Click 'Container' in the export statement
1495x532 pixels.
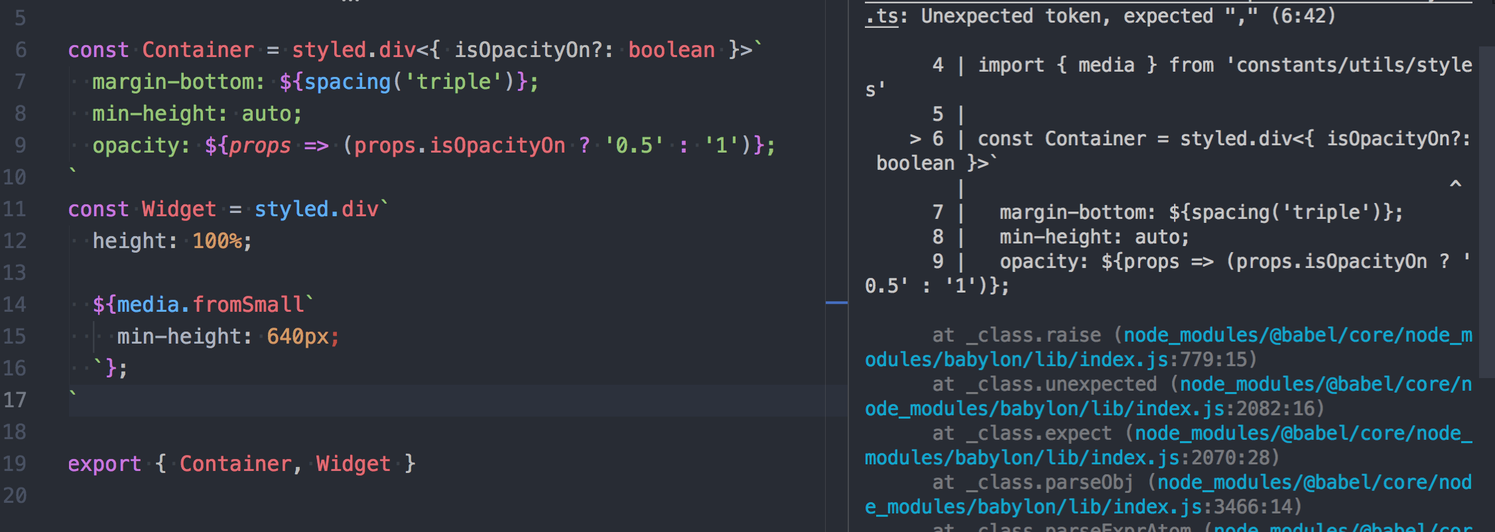[x=235, y=464]
